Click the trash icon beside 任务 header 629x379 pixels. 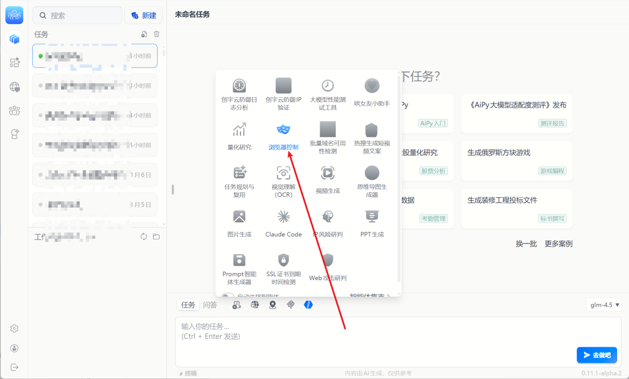pyautogui.click(x=157, y=34)
